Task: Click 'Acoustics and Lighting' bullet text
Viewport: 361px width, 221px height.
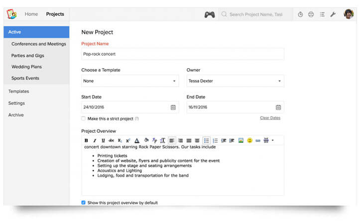Action: point(120,171)
